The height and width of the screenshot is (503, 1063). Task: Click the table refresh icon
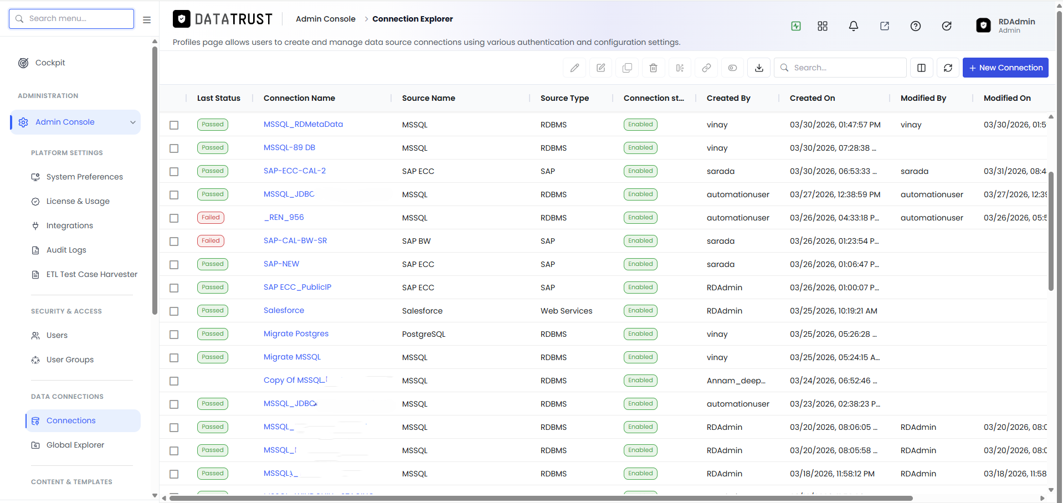click(948, 68)
